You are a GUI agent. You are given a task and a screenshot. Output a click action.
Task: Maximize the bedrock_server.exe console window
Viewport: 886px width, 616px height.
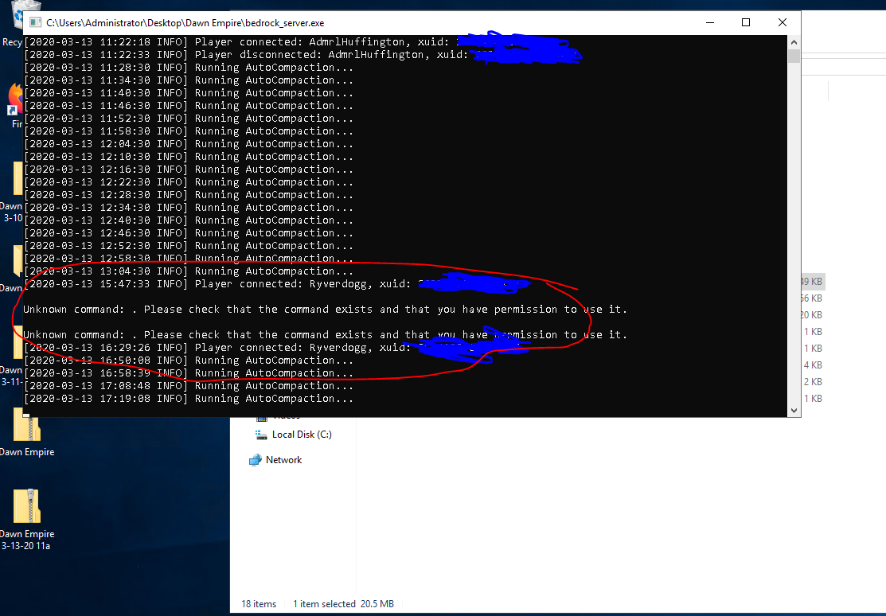coord(746,22)
